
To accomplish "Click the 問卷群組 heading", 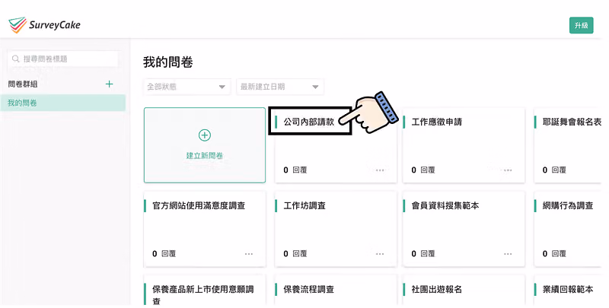I will click(x=23, y=84).
